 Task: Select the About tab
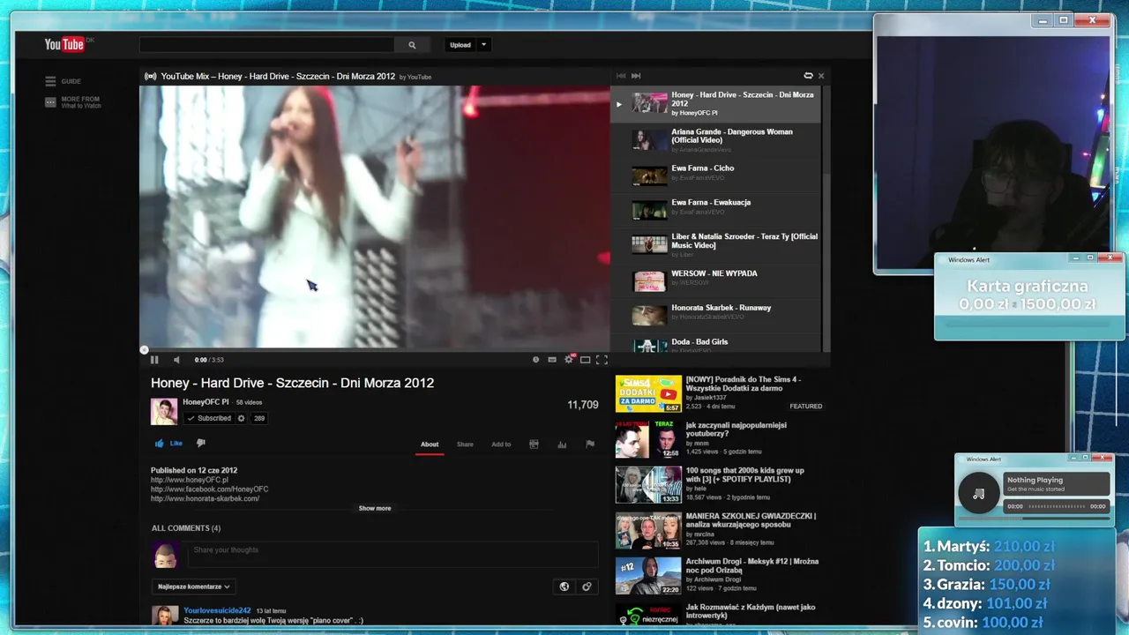(430, 444)
